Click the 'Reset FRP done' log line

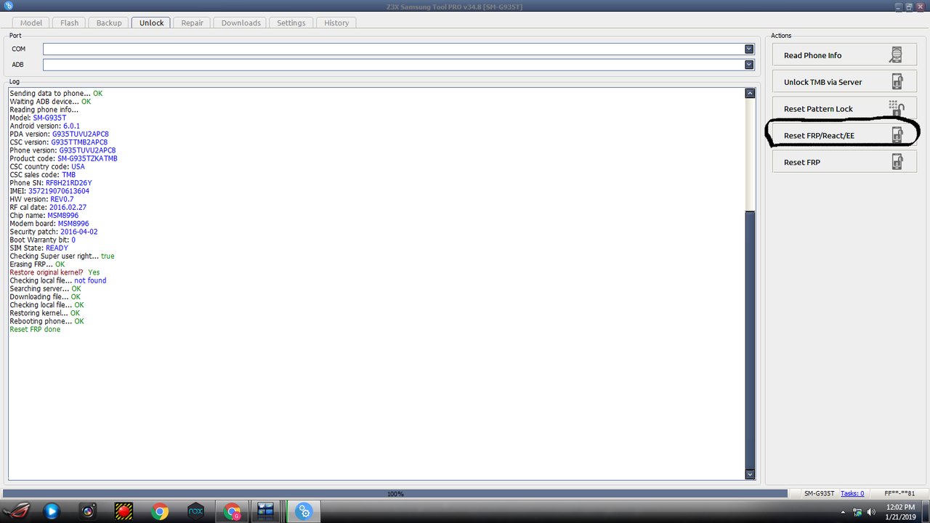[x=35, y=329]
